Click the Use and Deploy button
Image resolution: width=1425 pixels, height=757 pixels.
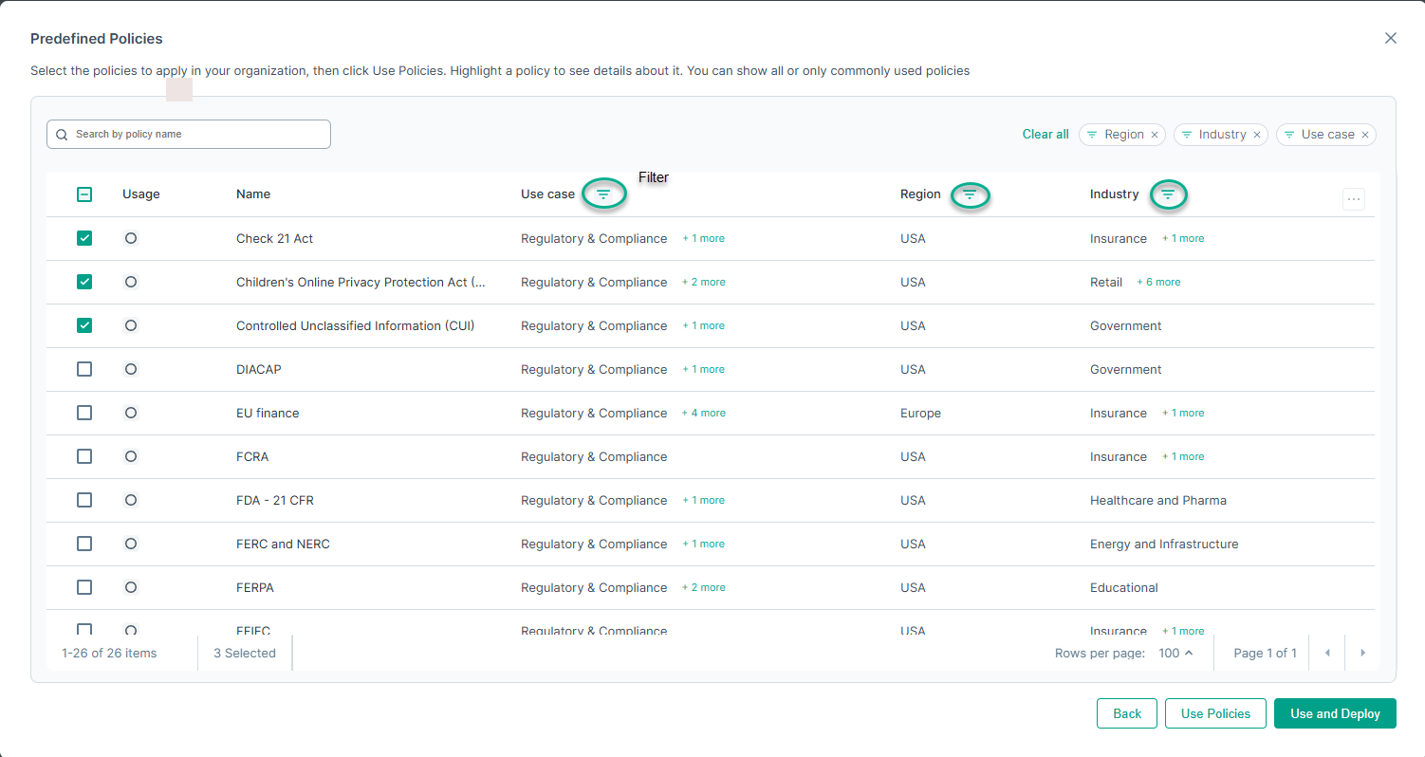1335,713
